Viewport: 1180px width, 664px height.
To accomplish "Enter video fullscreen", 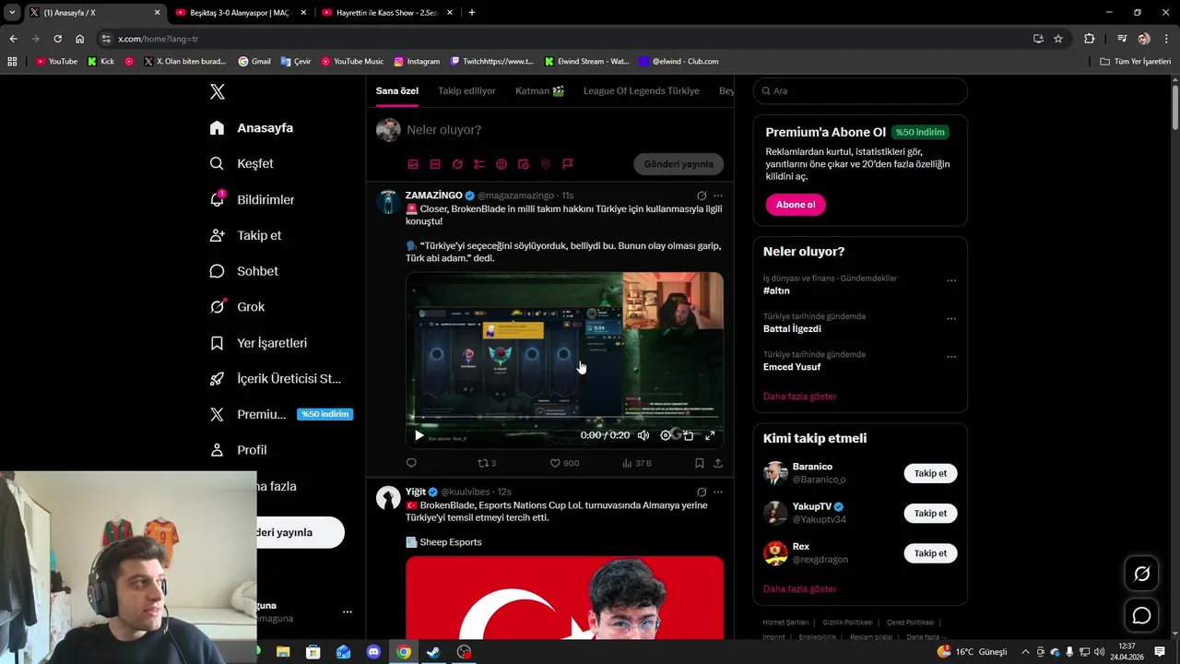I will pyautogui.click(x=710, y=435).
